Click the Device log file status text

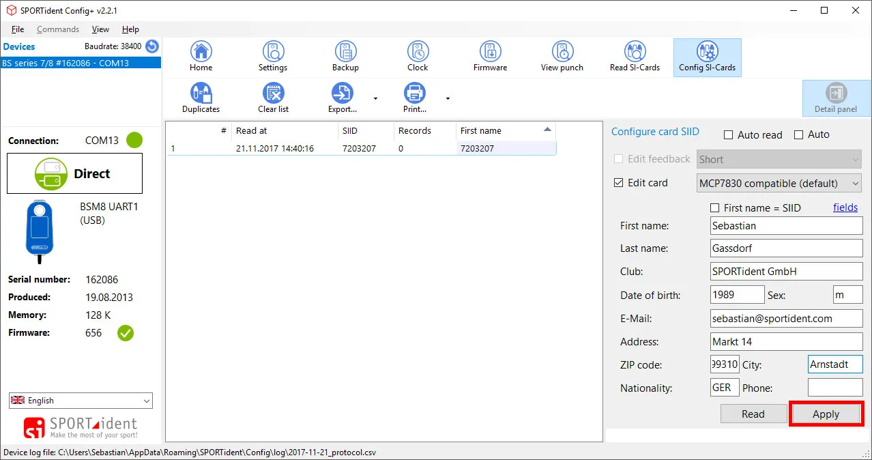click(190, 452)
